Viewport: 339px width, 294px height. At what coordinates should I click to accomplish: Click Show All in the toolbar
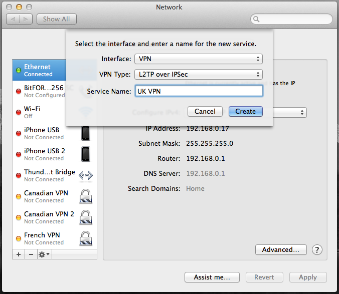coord(56,19)
